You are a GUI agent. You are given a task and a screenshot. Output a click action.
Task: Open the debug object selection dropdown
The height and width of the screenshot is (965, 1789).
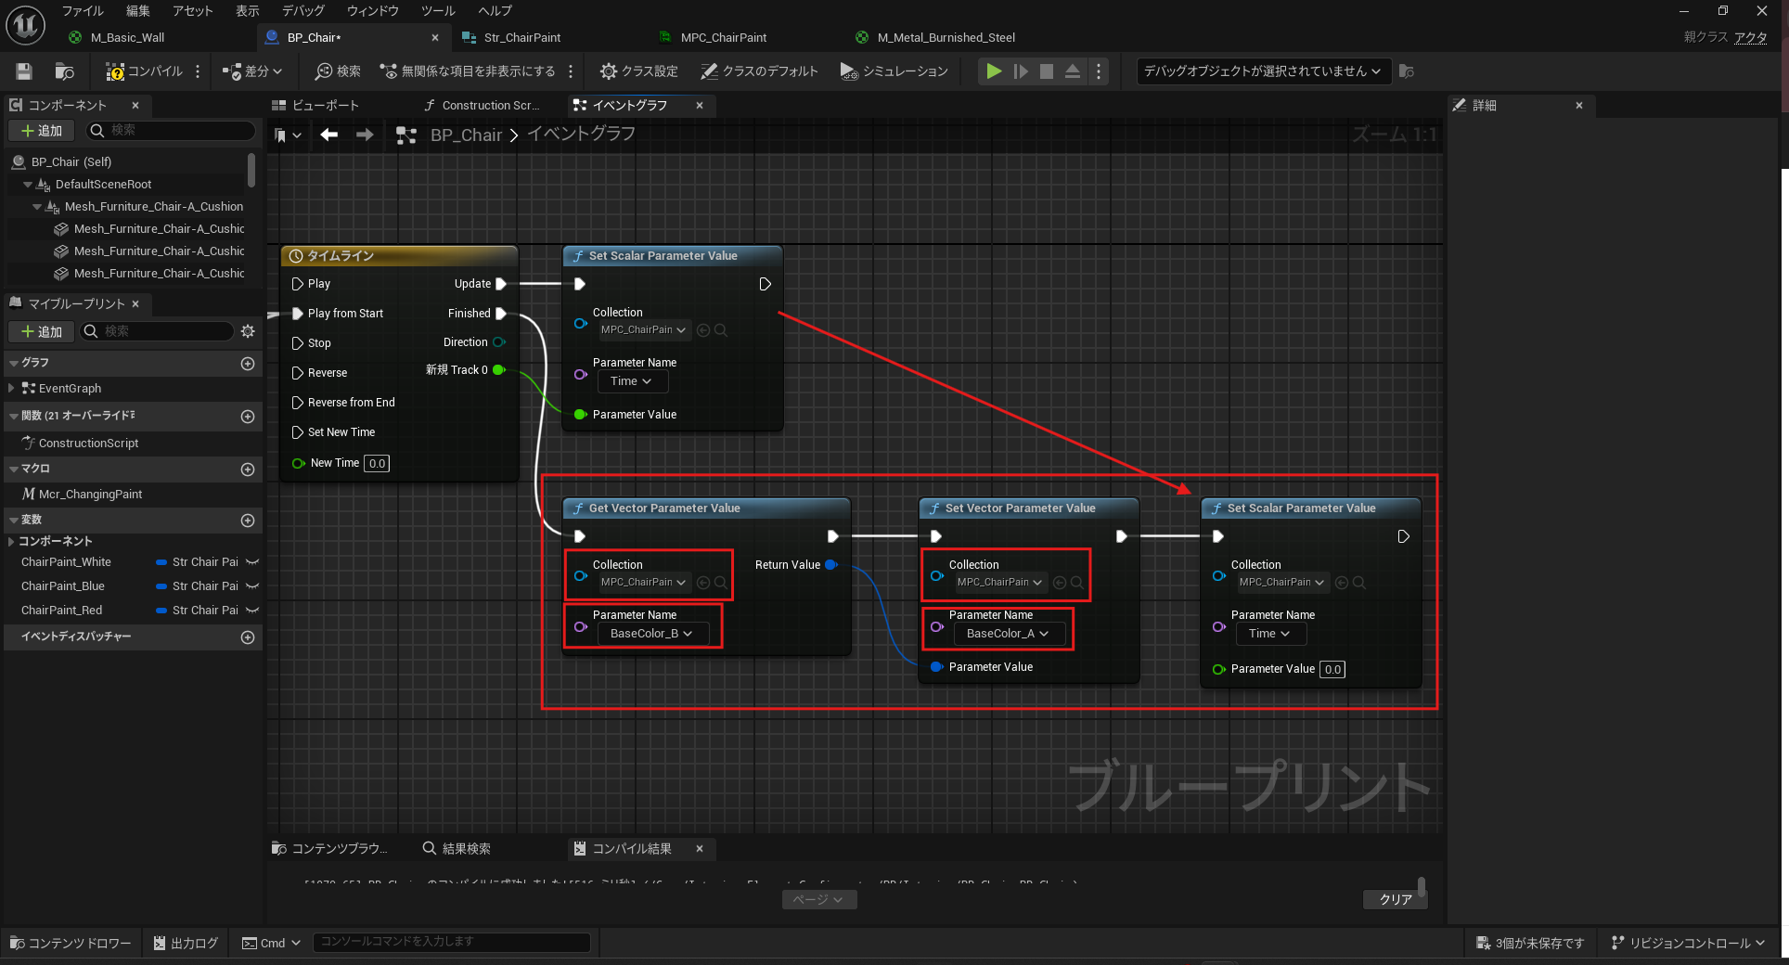pos(1262,71)
